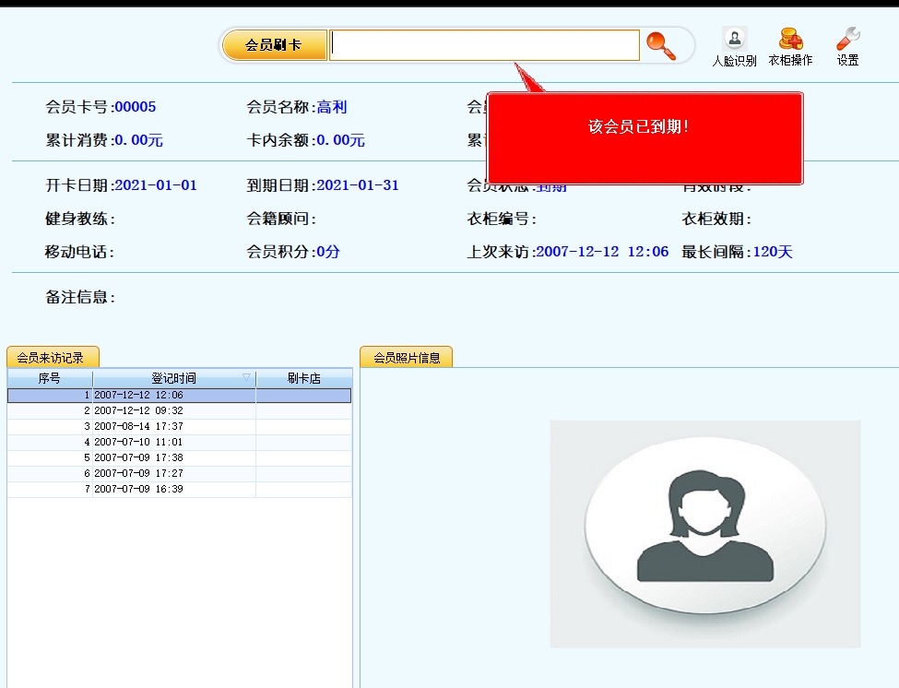Open 衣柜操作 locker operations
This screenshot has height=688, width=899.
(790, 47)
